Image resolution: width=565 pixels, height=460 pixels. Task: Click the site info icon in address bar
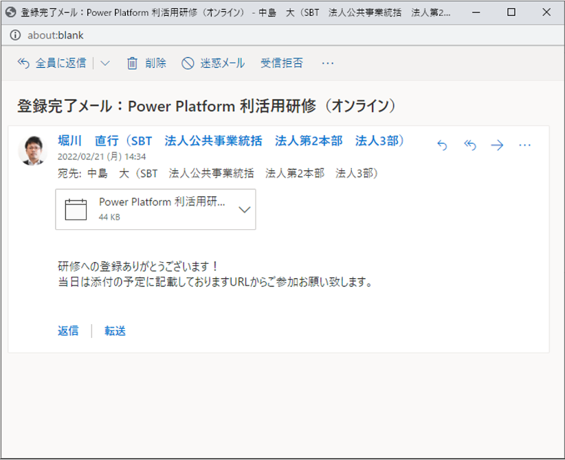pyautogui.click(x=15, y=35)
